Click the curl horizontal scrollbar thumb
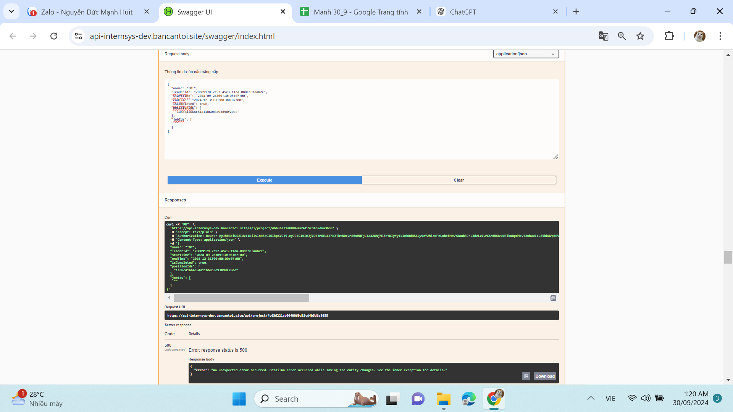 (241, 298)
